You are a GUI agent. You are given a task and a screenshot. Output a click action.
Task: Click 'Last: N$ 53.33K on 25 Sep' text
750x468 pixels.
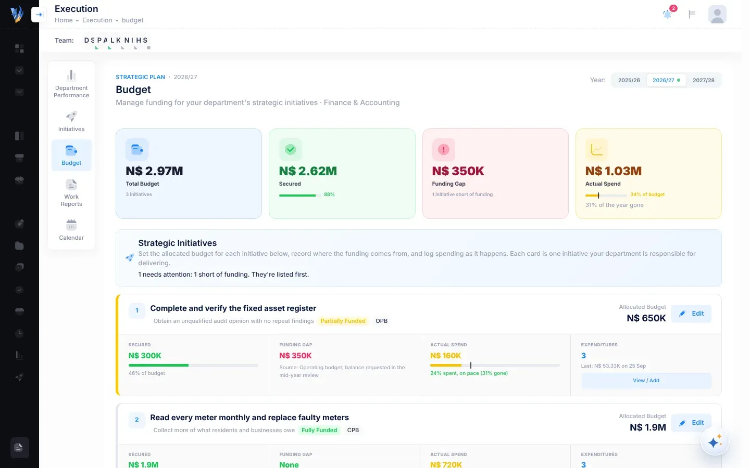tap(614, 366)
